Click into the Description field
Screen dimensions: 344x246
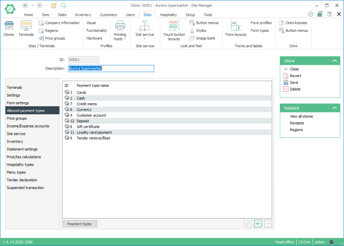tap(111, 68)
